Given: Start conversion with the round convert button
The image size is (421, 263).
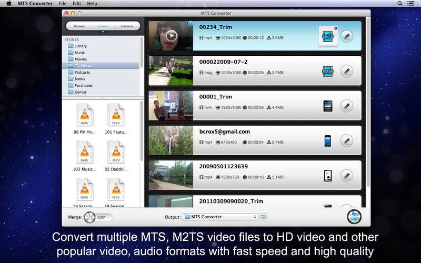Looking at the screenshot, I should pos(354,217).
